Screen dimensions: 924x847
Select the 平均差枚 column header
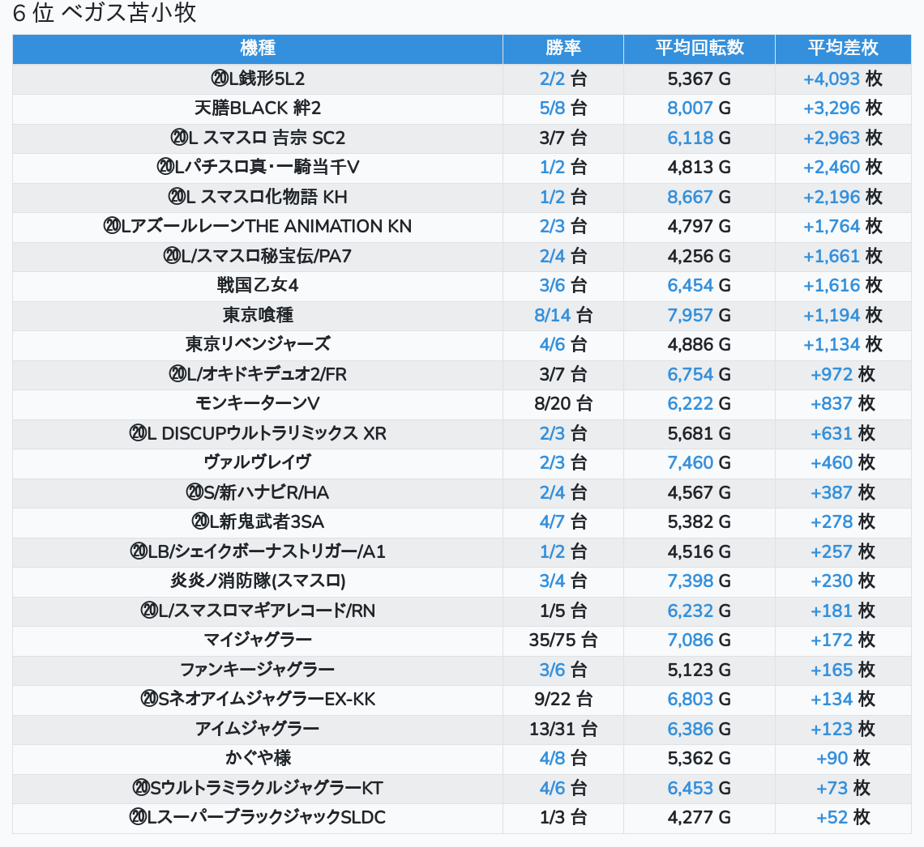point(842,49)
